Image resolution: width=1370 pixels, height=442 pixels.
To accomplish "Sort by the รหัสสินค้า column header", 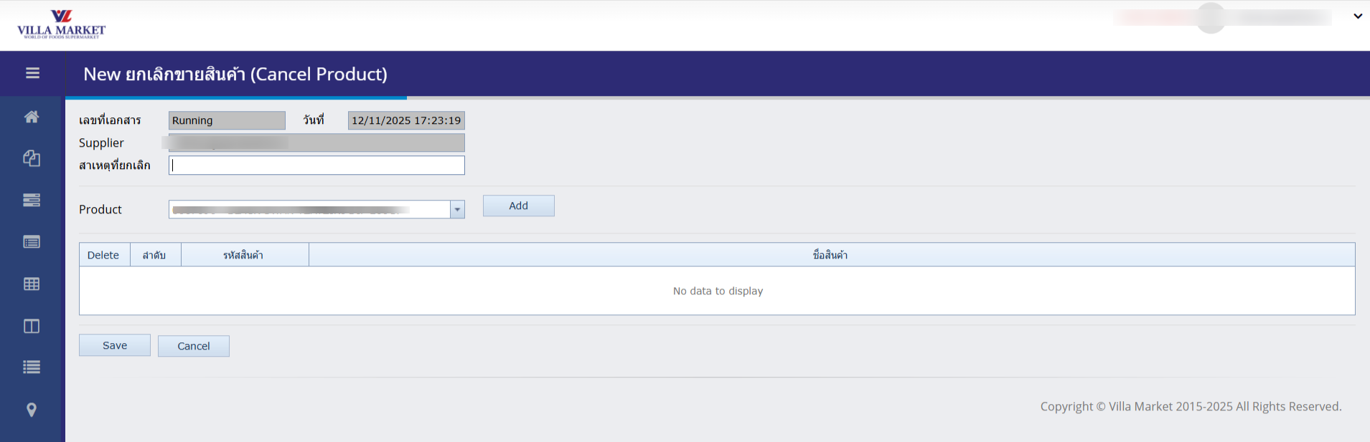I will point(245,255).
